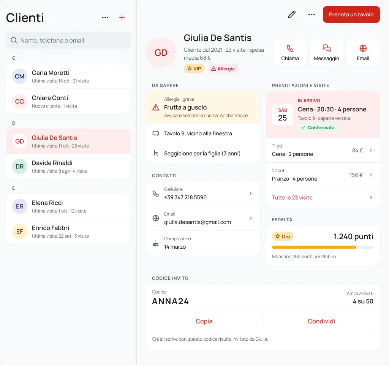
Task: Click the Oro loyalty tier badge
Action: point(283,236)
